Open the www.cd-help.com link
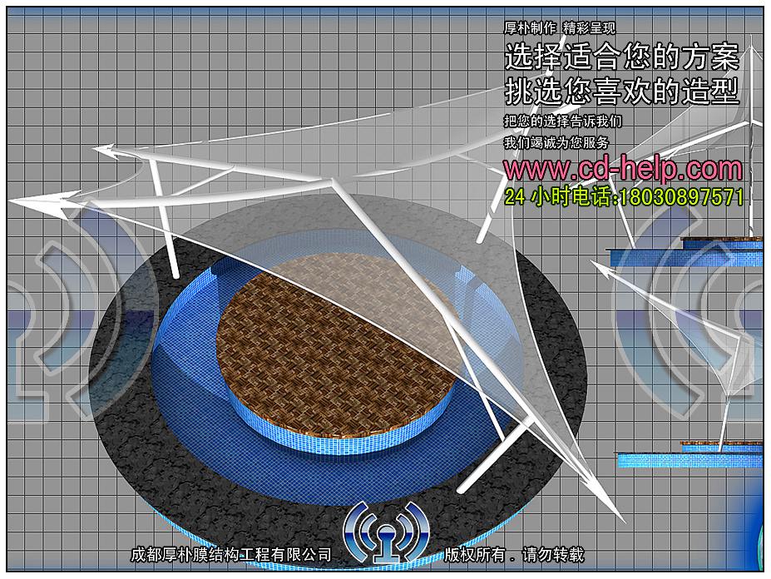Image resolution: width=771 pixels, height=579 pixels. pyautogui.click(x=622, y=169)
